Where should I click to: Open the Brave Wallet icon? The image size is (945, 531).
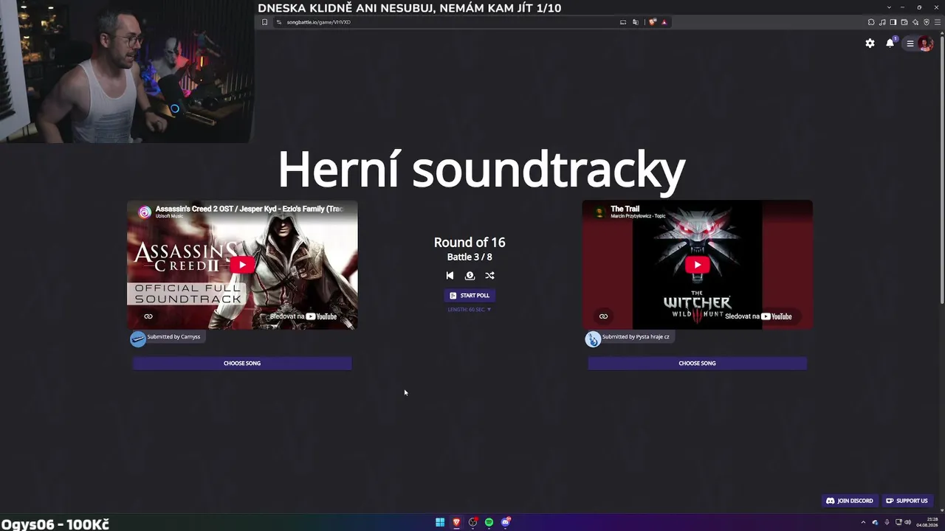pyautogui.click(x=904, y=22)
